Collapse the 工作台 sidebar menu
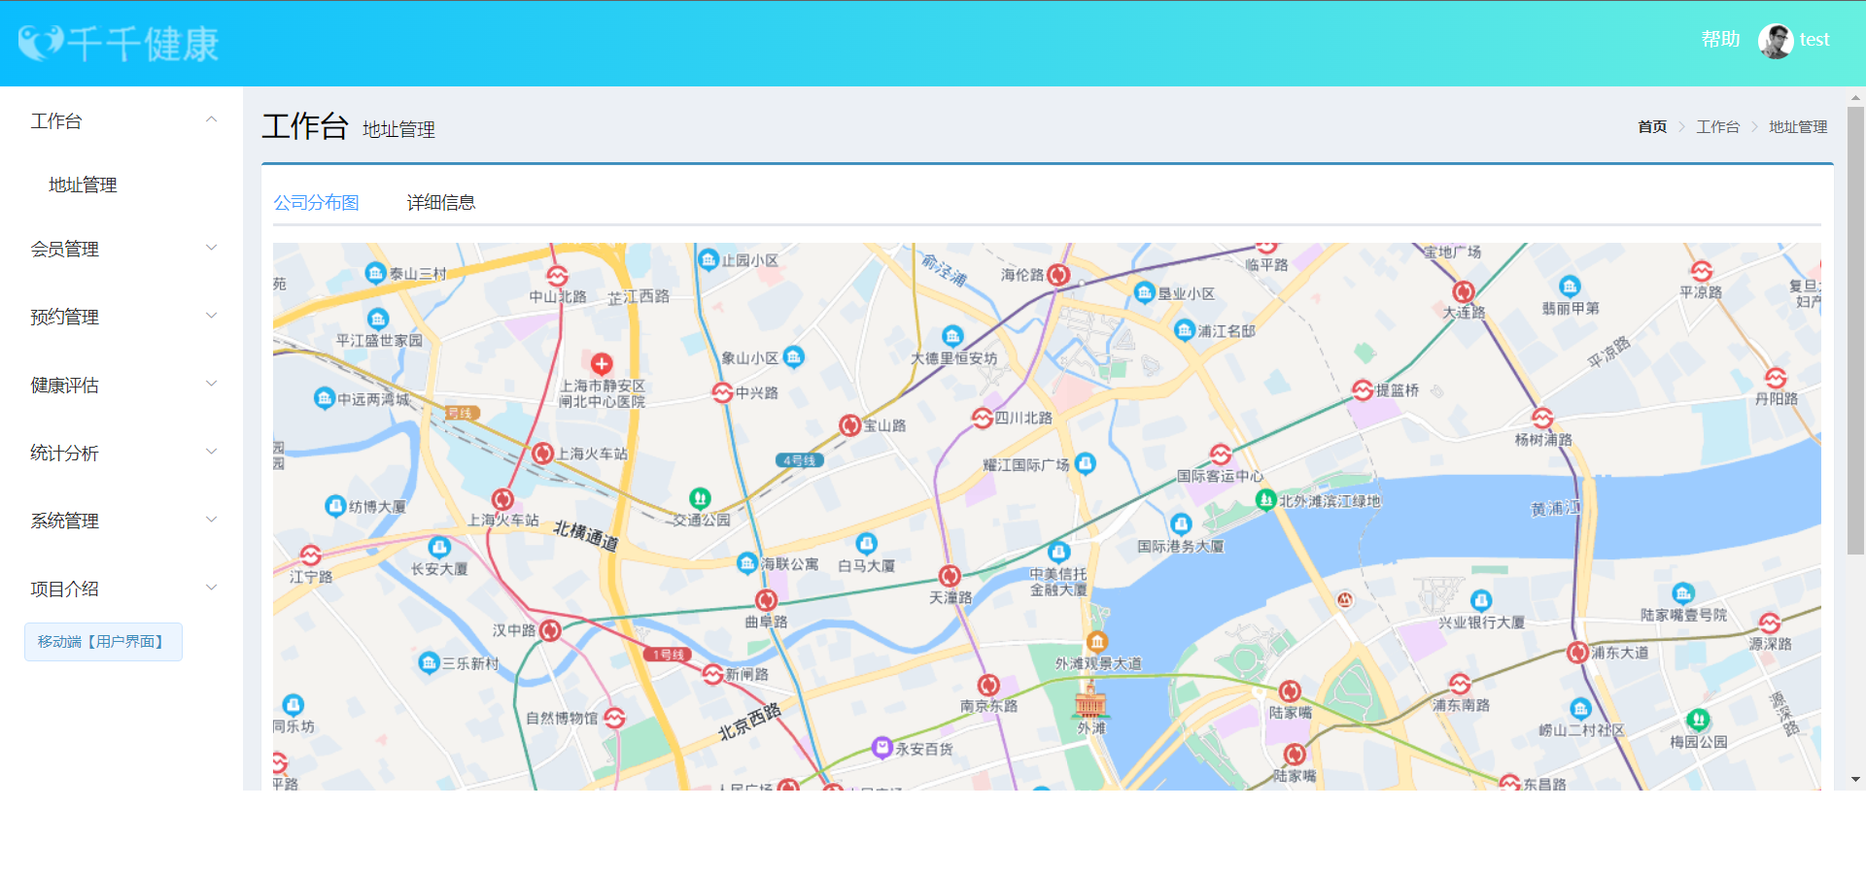Screen dimensions: 1866x876 pyautogui.click(x=121, y=120)
